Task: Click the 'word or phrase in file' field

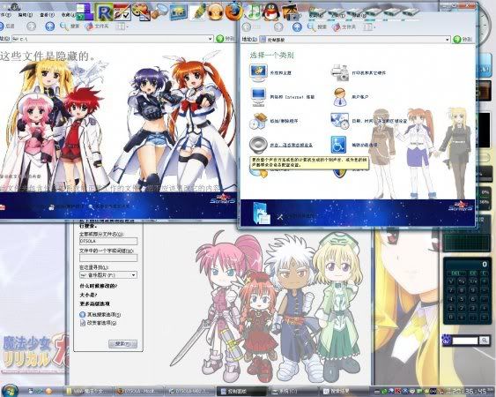Action: point(108,258)
